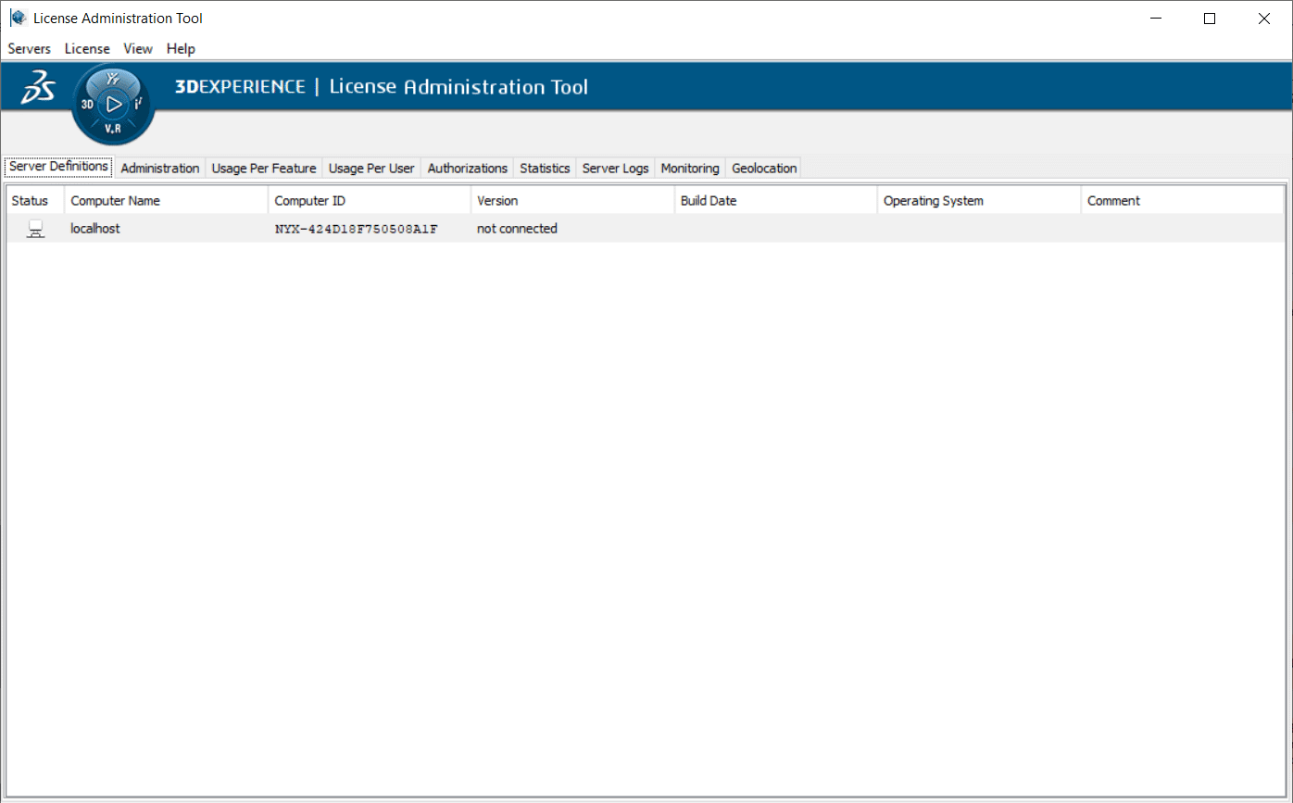1293x803 pixels.
Task: Open the Statistics tab
Action: tap(545, 168)
